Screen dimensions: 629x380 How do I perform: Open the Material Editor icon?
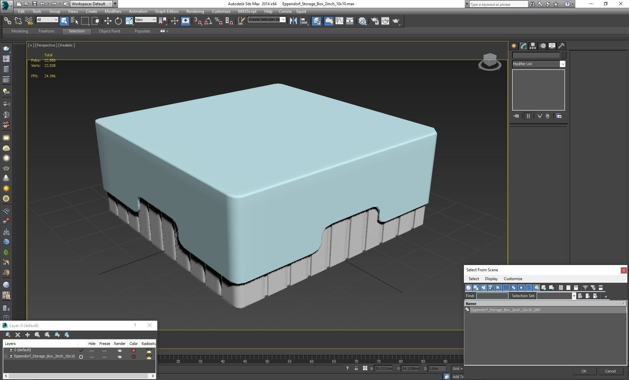pyautogui.click(x=362, y=21)
